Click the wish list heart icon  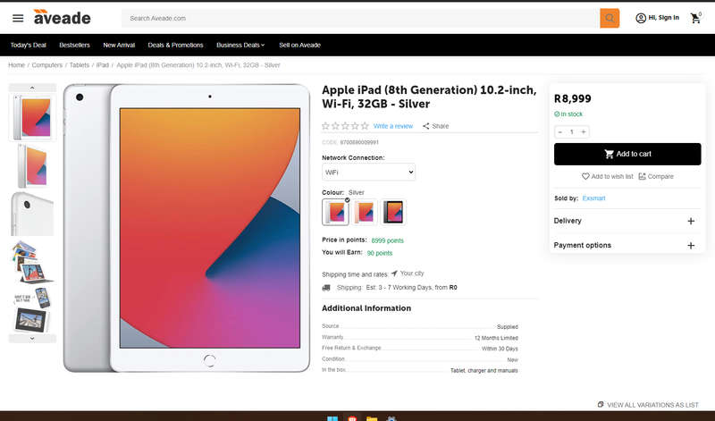(585, 176)
